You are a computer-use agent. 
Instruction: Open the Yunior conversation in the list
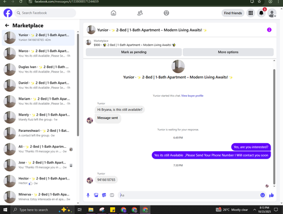click(38, 37)
